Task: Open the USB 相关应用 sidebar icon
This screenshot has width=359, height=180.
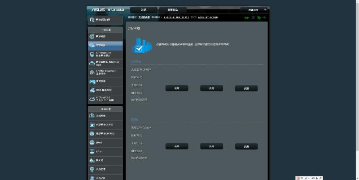Action: (x=92, y=90)
